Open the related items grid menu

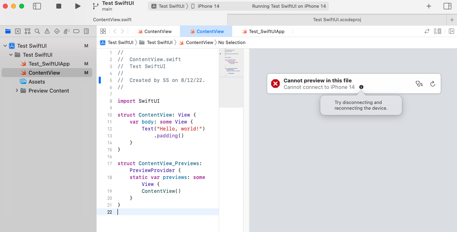[103, 31]
